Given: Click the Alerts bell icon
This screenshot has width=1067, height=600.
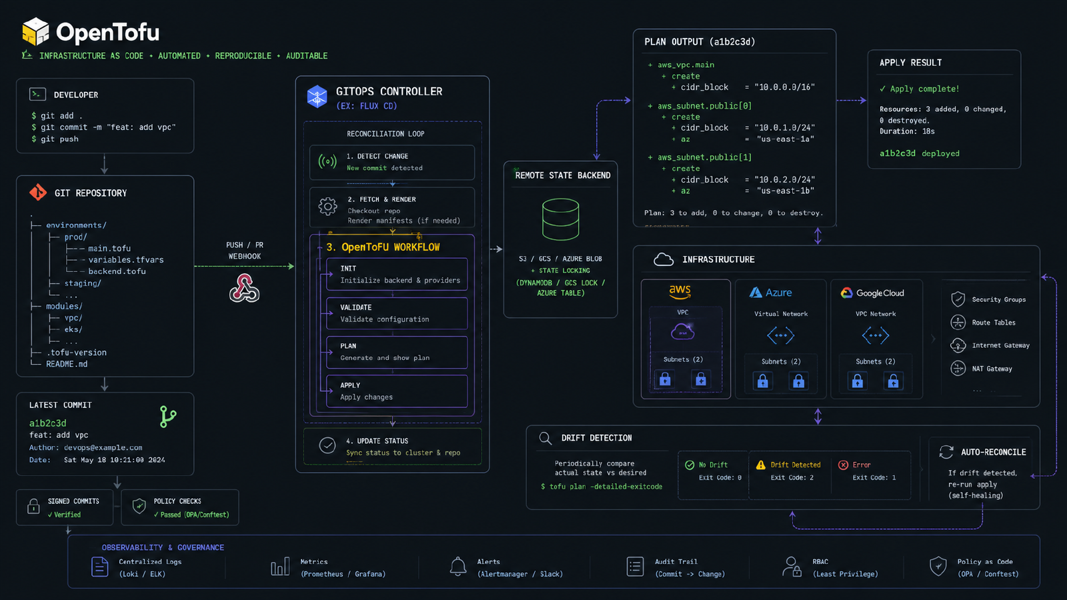Looking at the screenshot, I should (458, 567).
